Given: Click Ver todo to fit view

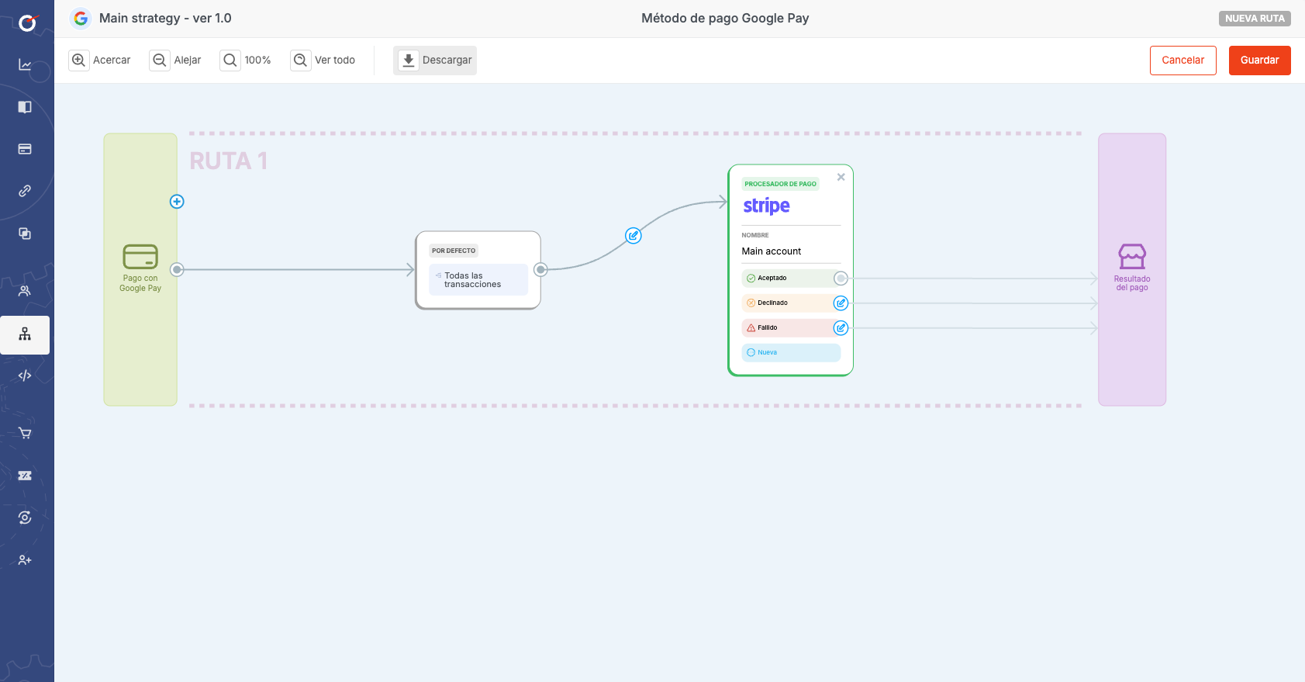Looking at the screenshot, I should tap(323, 60).
